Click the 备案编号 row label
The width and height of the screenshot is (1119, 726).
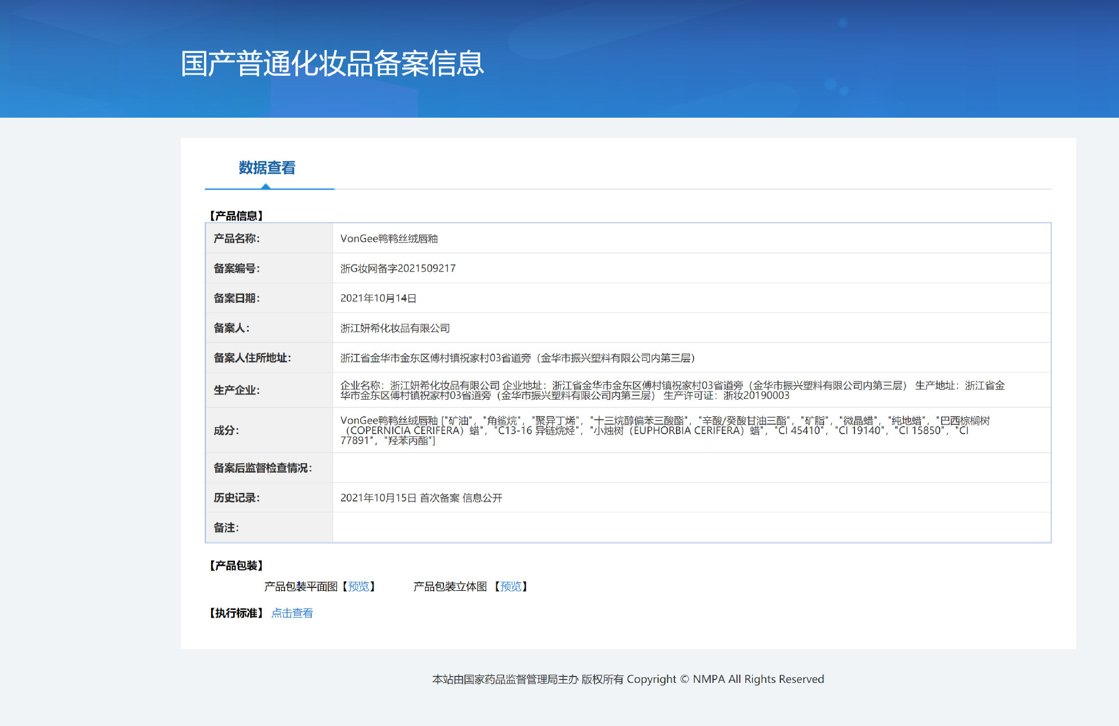237,268
